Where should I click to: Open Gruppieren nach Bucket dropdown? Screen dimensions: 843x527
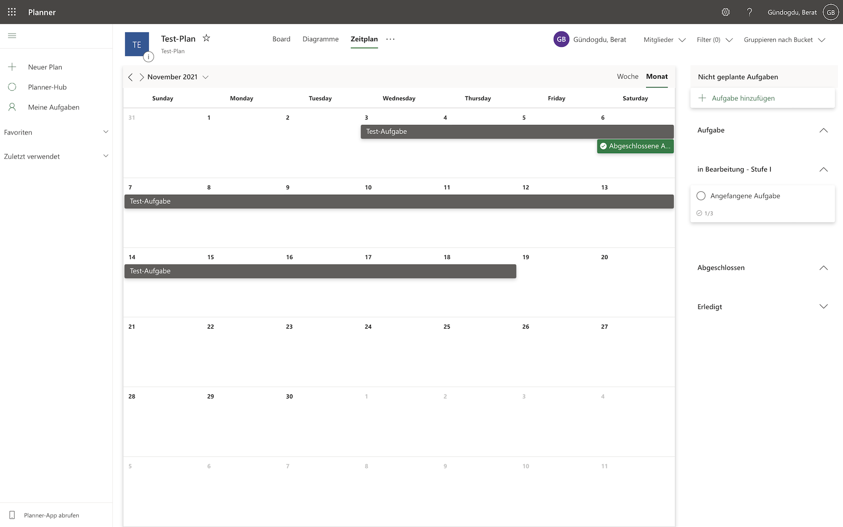[x=784, y=40]
